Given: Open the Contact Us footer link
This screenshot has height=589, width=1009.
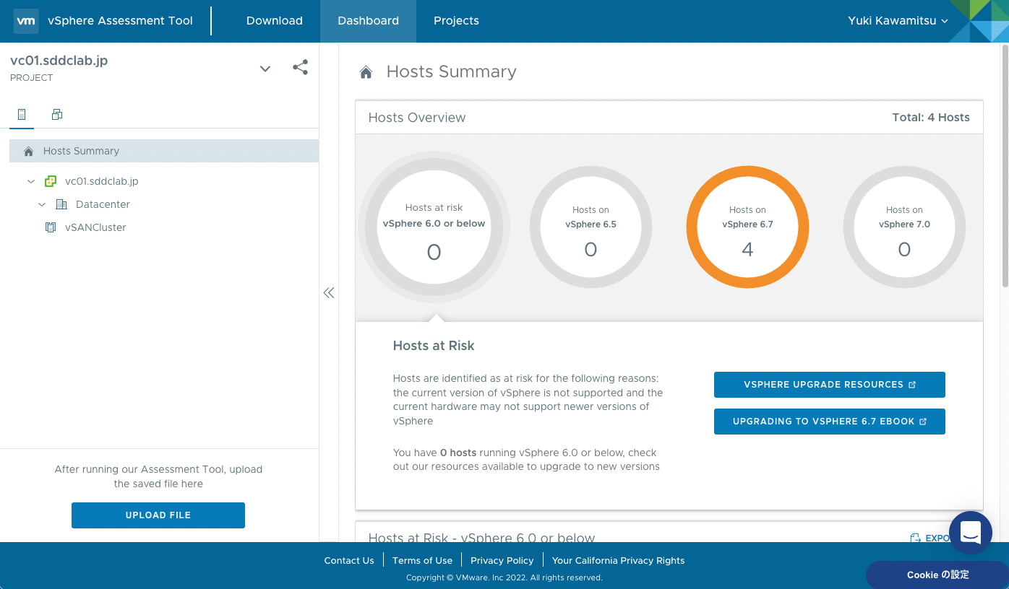Looking at the screenshot, I should tap(349, 561).
